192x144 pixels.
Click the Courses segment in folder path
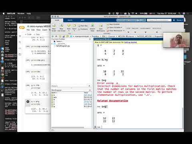[x=112, y=36]
